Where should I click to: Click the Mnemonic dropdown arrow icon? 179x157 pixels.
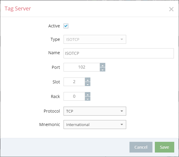122,125
